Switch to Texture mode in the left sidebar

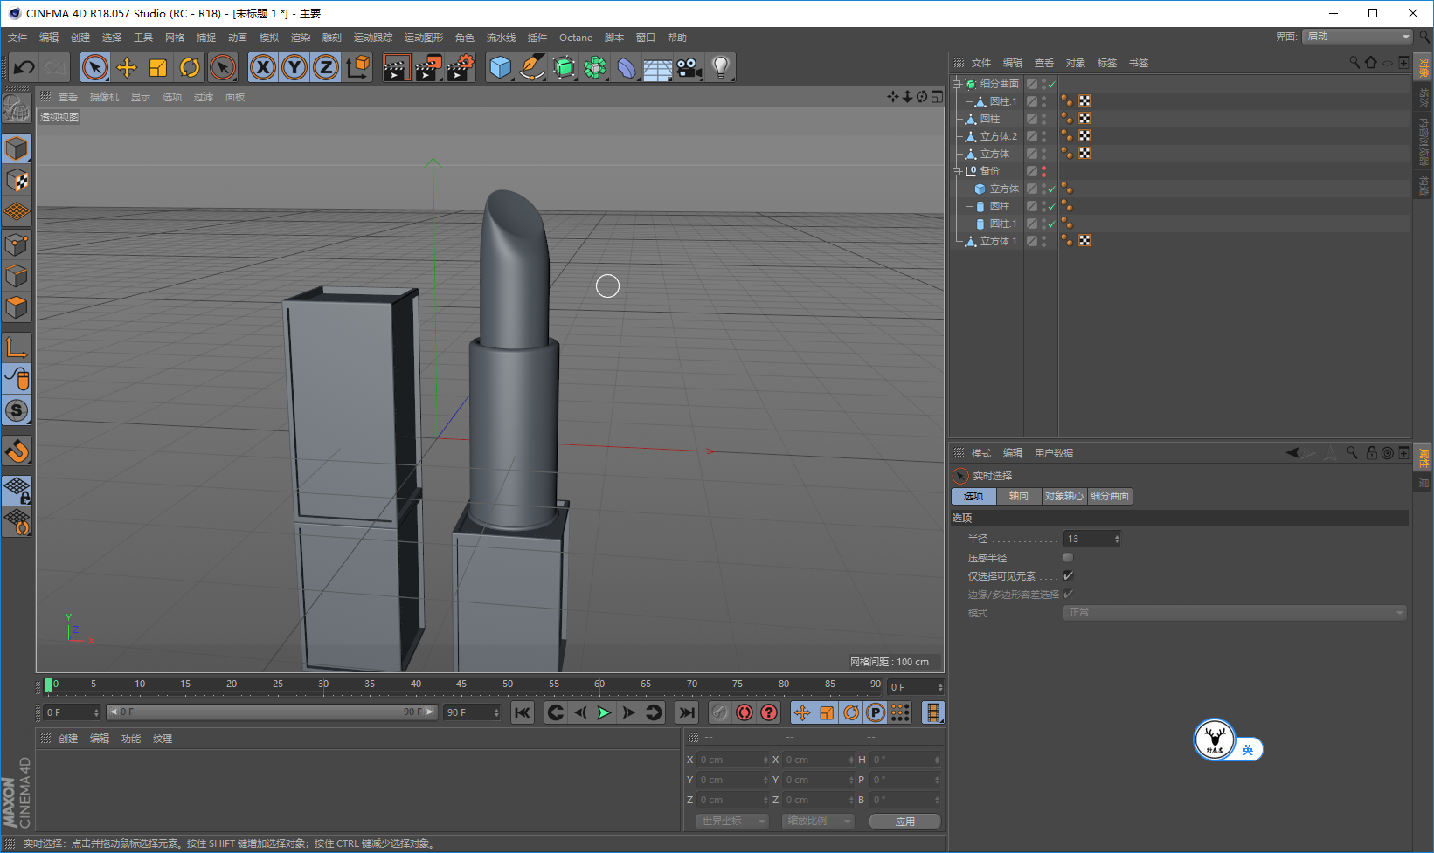(17, 181)
